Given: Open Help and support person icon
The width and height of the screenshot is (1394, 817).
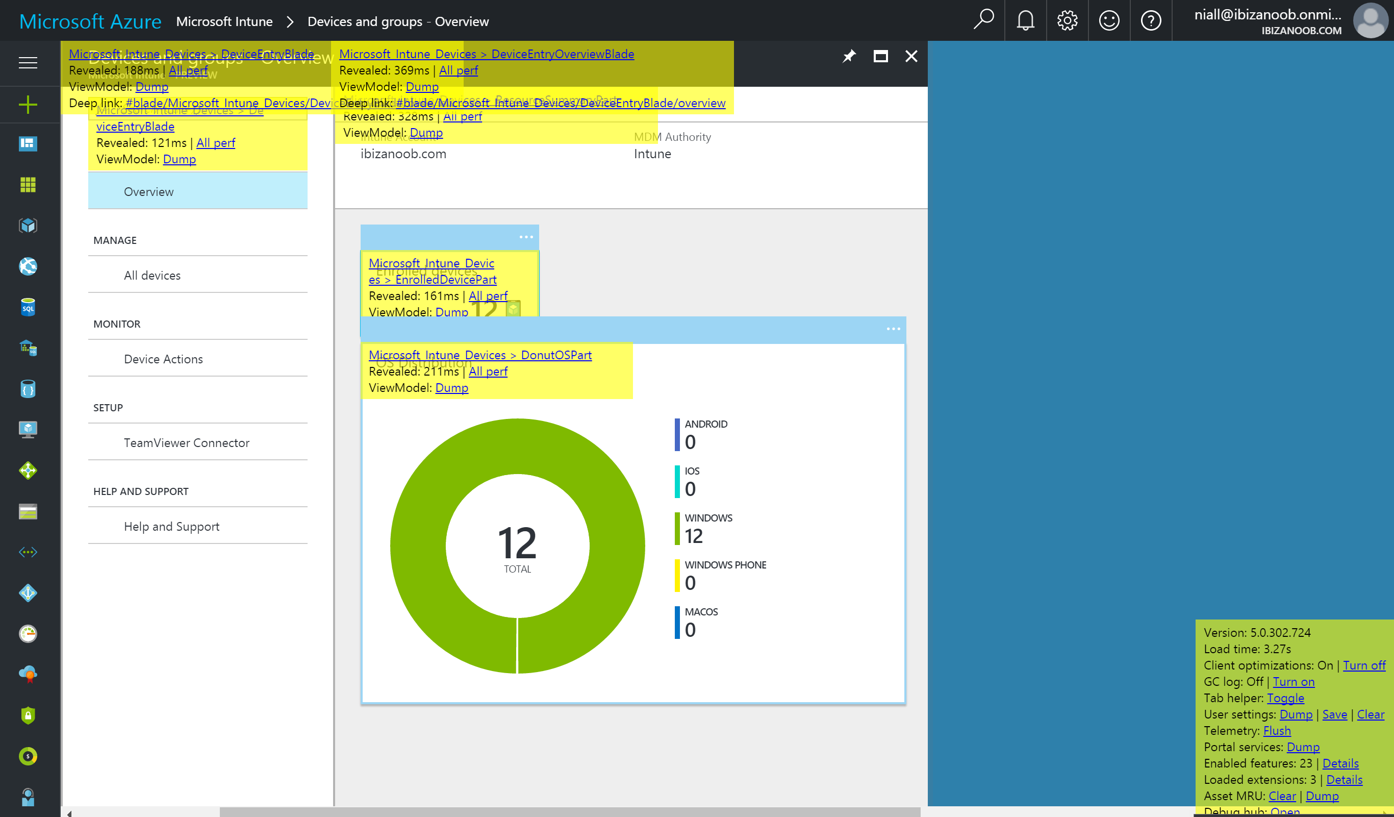Looking at the screenshot, I should point(28,797).
